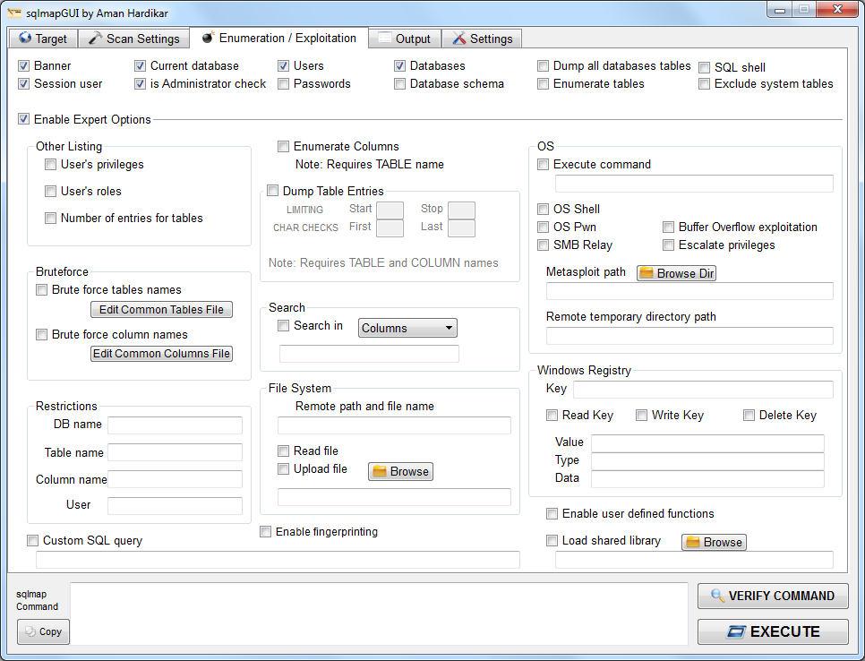Uncheck Current database option

pos(140,66)
